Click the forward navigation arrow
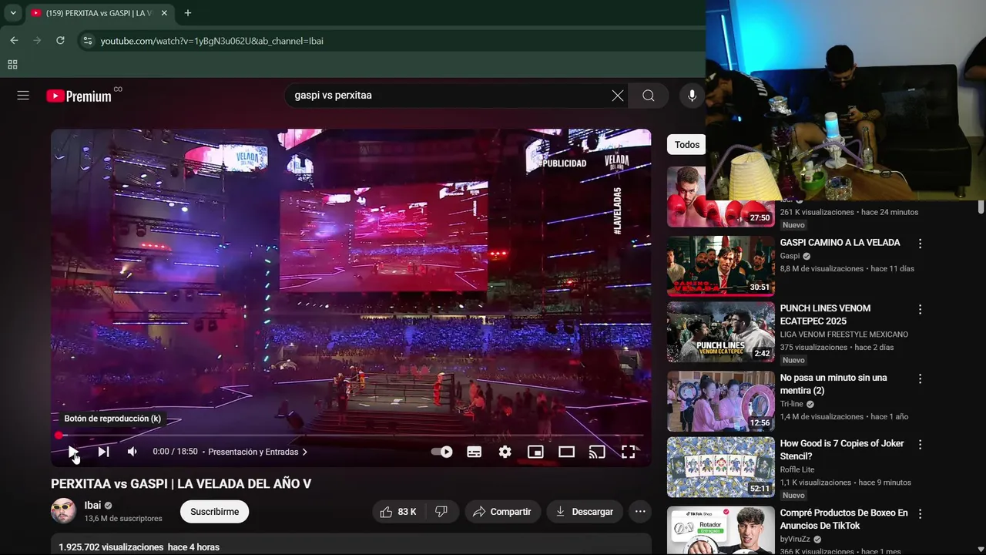This screenshot has height=555, width=986. (x=37, y=41)
